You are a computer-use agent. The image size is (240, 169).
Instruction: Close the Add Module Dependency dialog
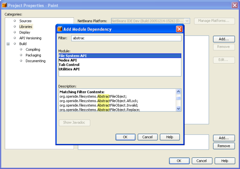point(179,29)
